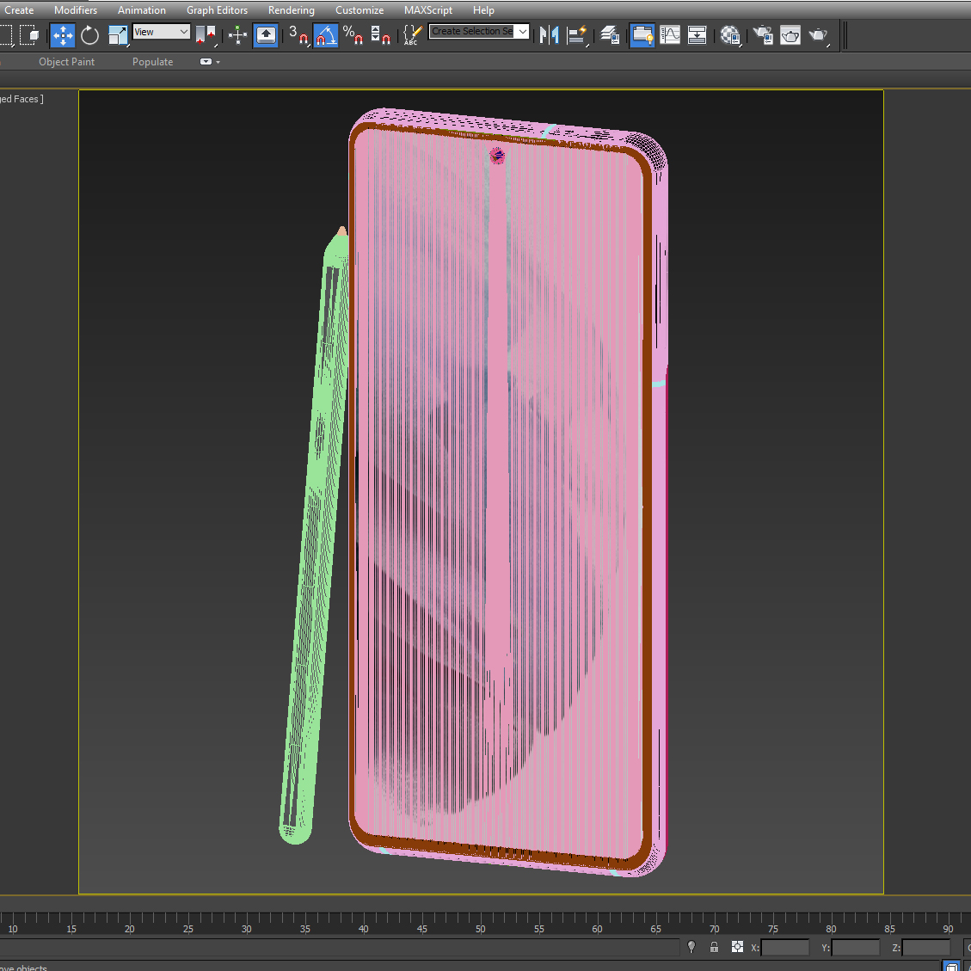Open the Curve Editor
Screen dimensions: 971x971
tap(670, 35)
